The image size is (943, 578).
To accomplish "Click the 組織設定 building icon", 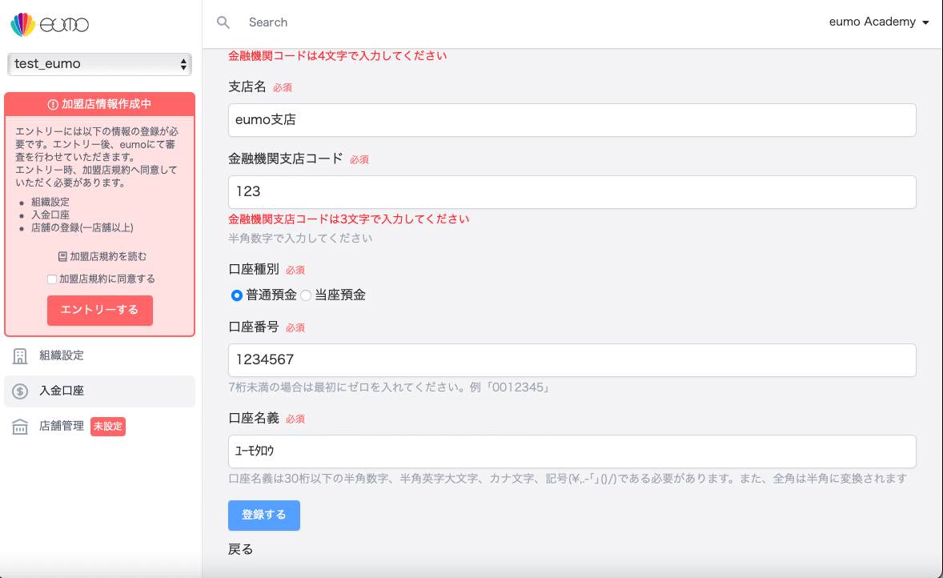I will click(20, 356).
